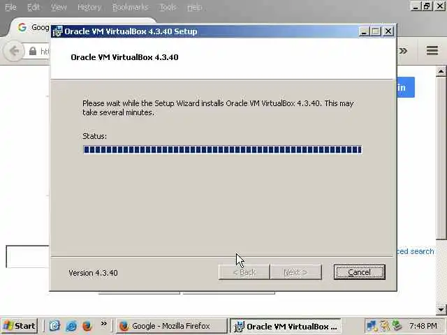Open the Firefox View menu
Viewport: 447px width, 335px height.
click(59, 7)
